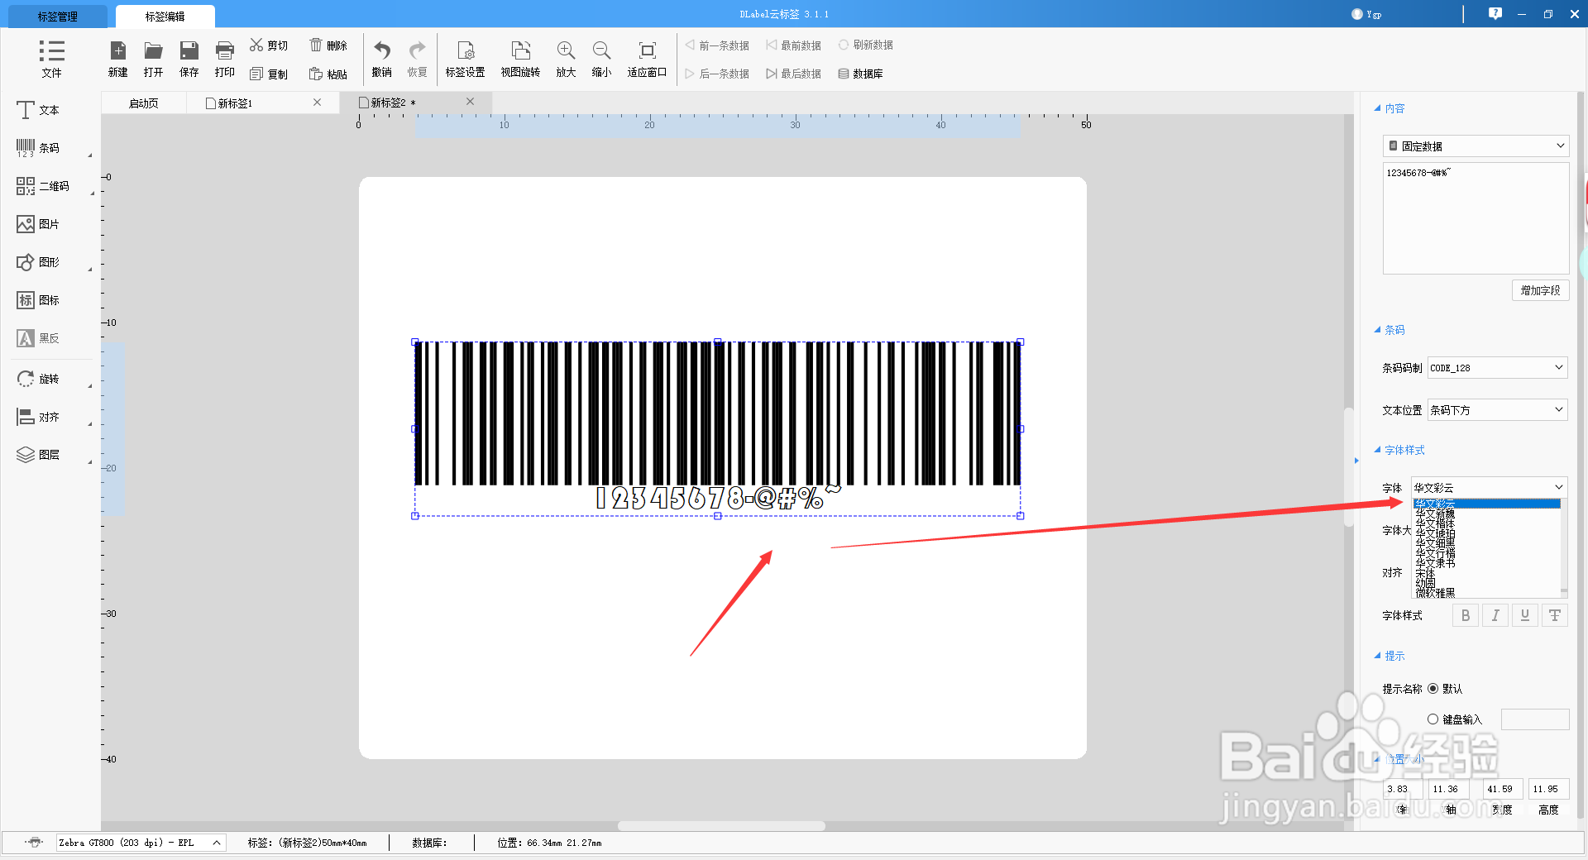Click the 粘贴 paste tool

[328, 74]
